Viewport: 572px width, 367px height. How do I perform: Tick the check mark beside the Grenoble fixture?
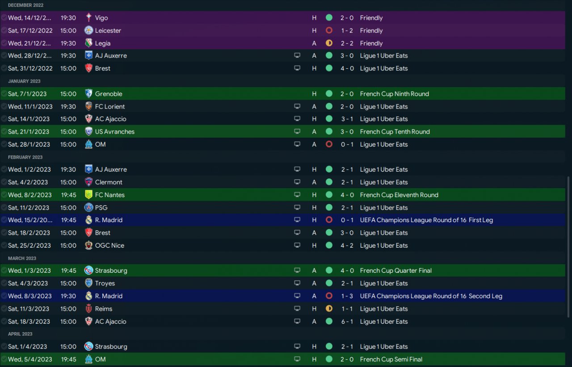[x=4, y=94]
